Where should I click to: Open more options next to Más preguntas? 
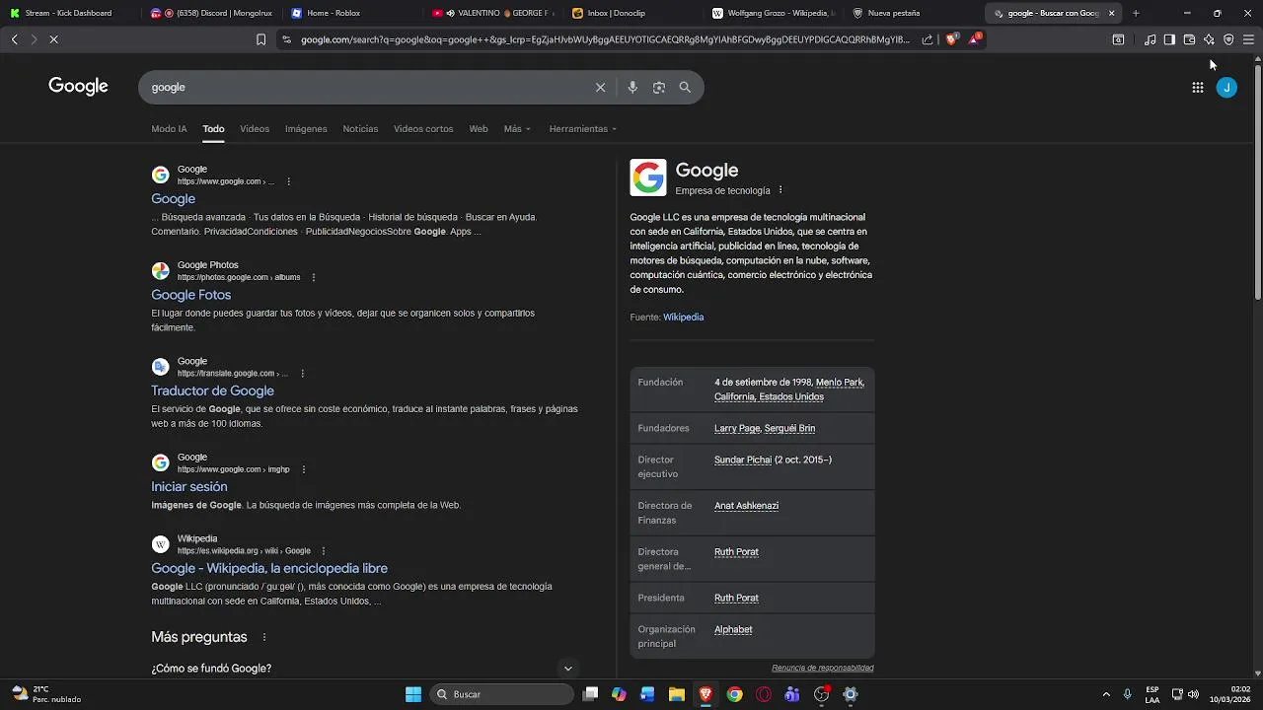[263, 637]
